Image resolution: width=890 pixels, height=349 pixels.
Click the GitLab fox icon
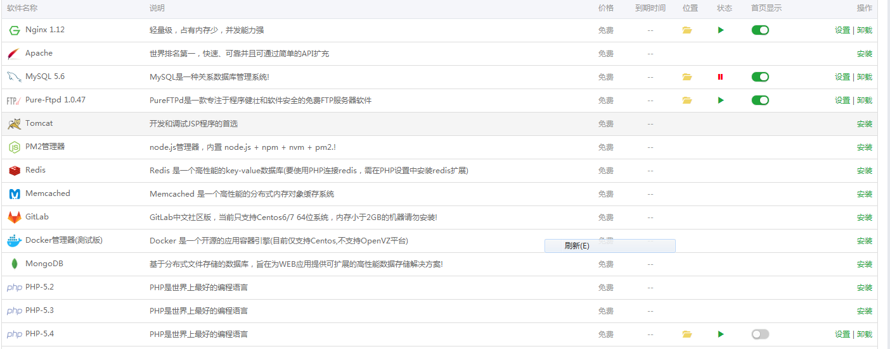tap(14, 217)
